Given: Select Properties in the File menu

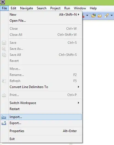Looking at the screenshot, I should (x=45, y=131).
